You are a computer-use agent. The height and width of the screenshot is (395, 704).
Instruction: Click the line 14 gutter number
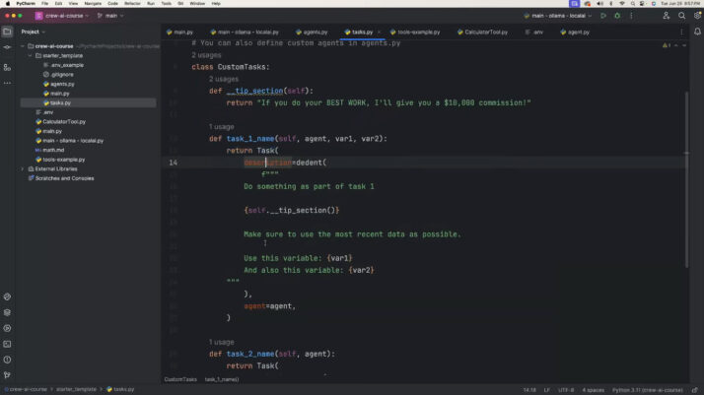coord(173,163)
